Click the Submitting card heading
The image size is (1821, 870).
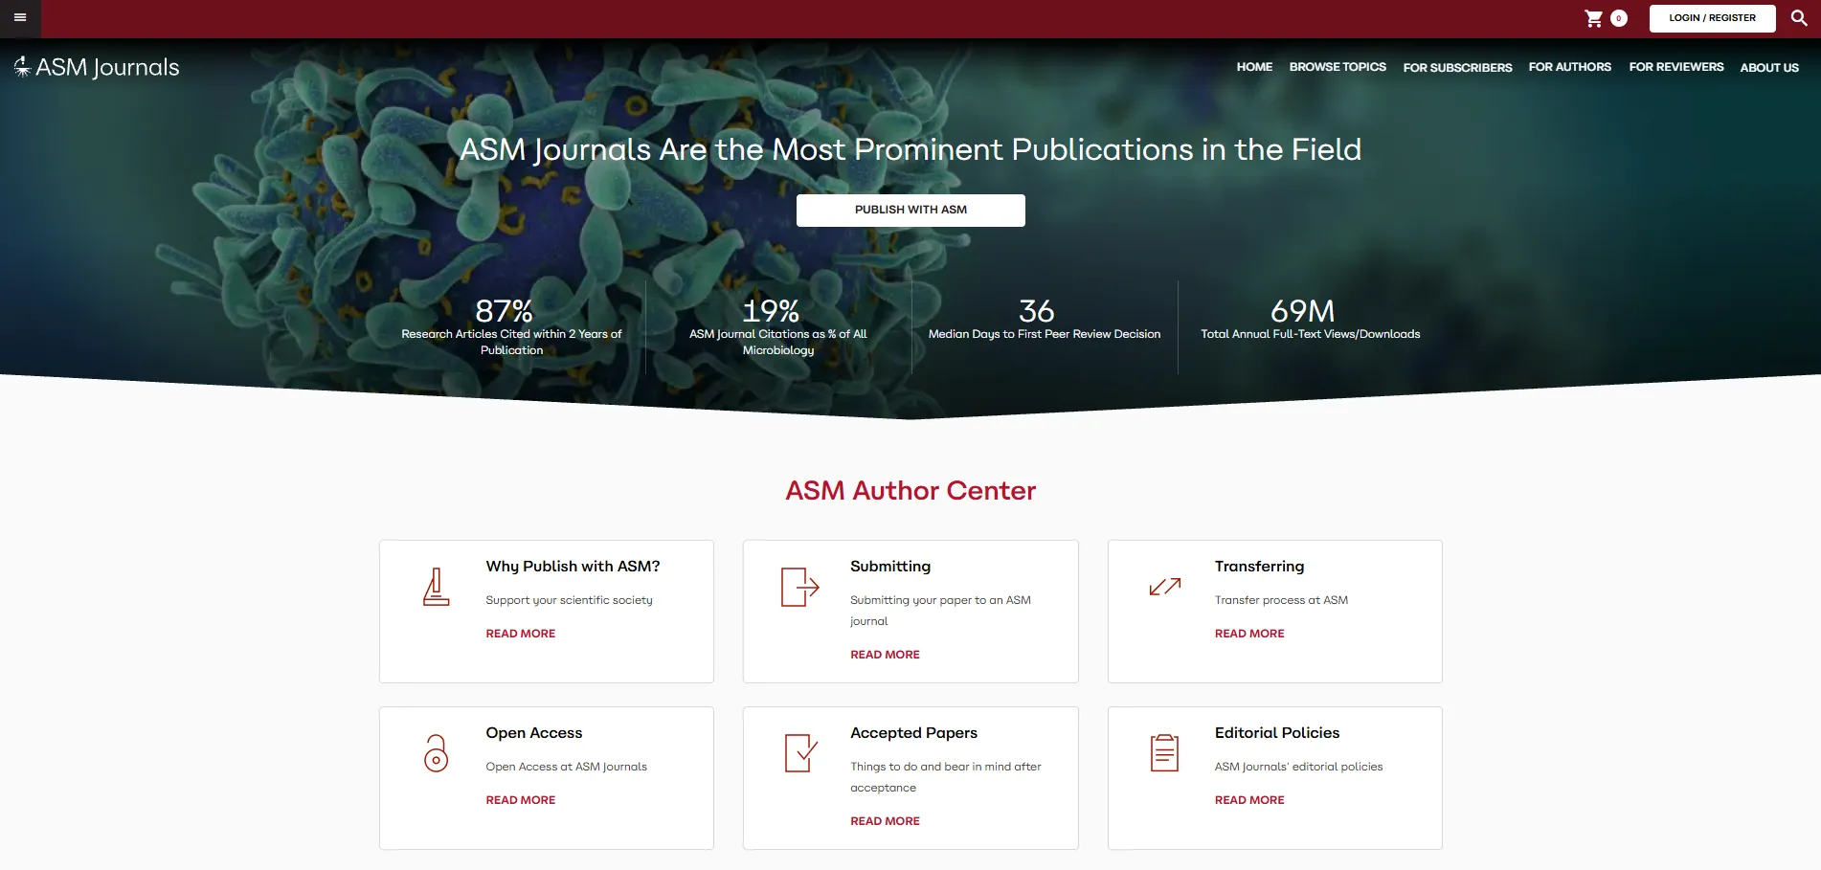point(890,567)
